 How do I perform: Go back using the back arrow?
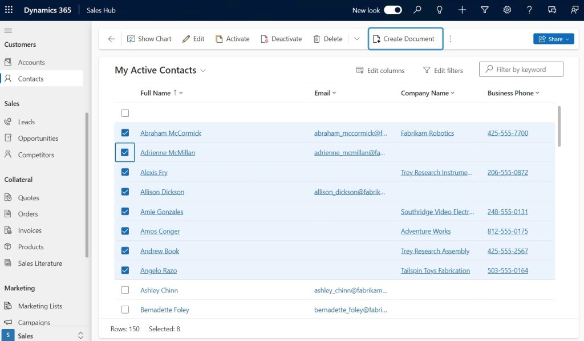tap(111, 39)
